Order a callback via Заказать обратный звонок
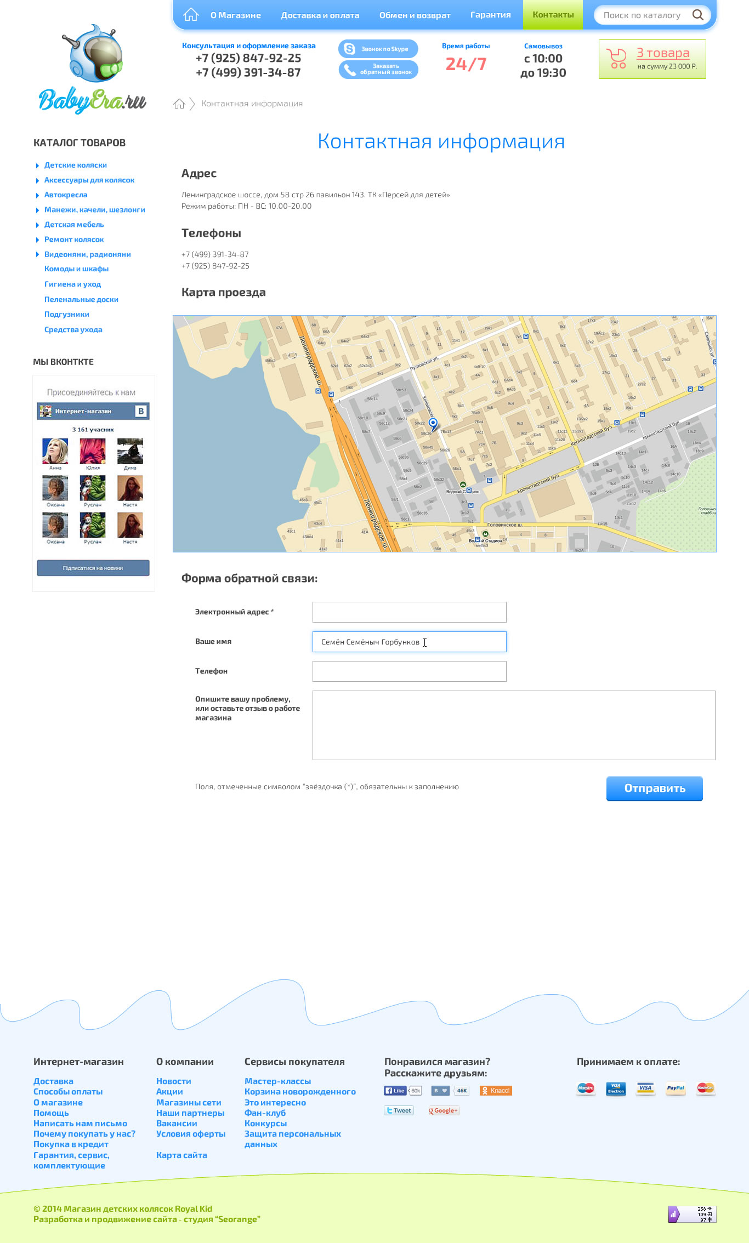Viewport: 749px width, 1243px height. pyautogui.click(x=378, y=70)
